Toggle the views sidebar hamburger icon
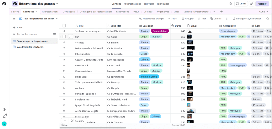 (x=14, y=19)
